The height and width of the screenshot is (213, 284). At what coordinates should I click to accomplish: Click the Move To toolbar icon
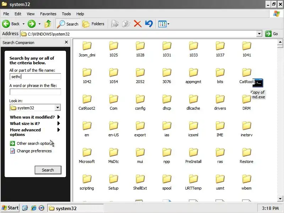[115, 24]
